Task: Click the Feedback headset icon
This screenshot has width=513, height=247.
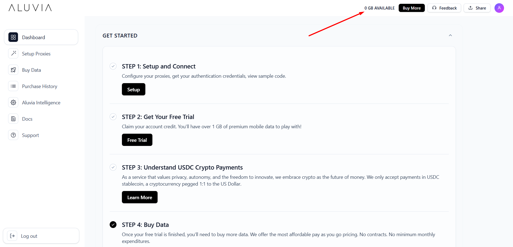Action: 434,8
